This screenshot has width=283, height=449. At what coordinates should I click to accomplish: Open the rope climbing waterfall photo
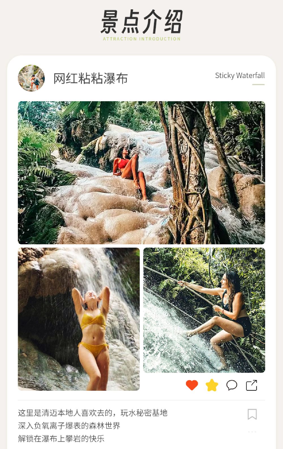[204, 310]
